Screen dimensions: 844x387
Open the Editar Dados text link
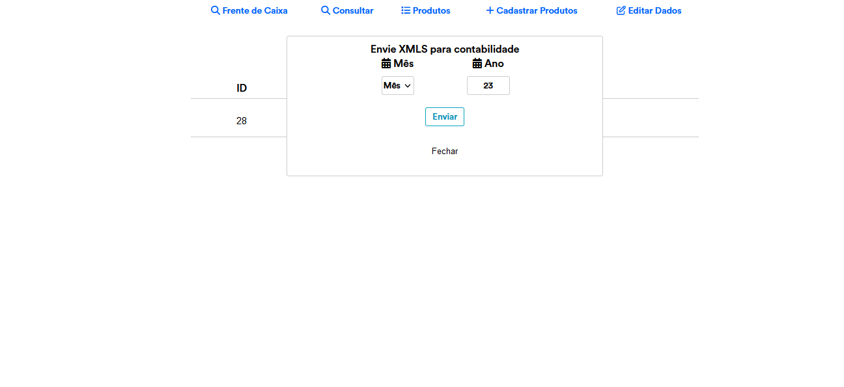tap(654, 10)
